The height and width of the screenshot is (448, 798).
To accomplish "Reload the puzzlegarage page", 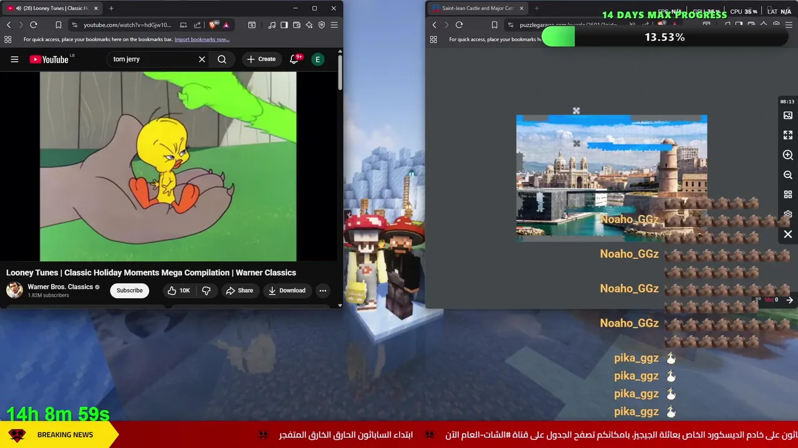I will click(x=459, y=25).
